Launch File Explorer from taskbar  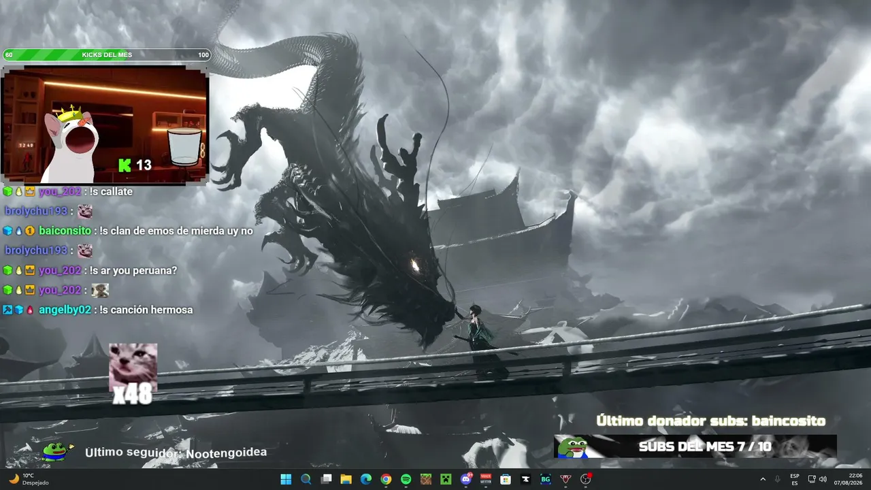pos(346,479)
